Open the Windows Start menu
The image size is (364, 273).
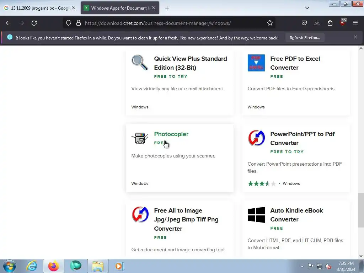tap(9, 266)
